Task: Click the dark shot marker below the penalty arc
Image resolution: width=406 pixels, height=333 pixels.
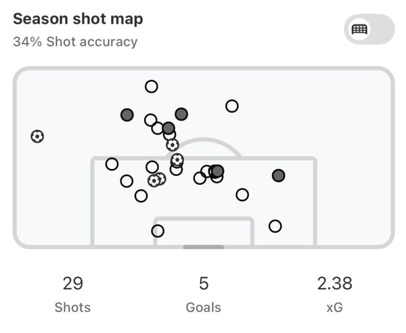Action: pyautogui.click(x=217, y=171)
